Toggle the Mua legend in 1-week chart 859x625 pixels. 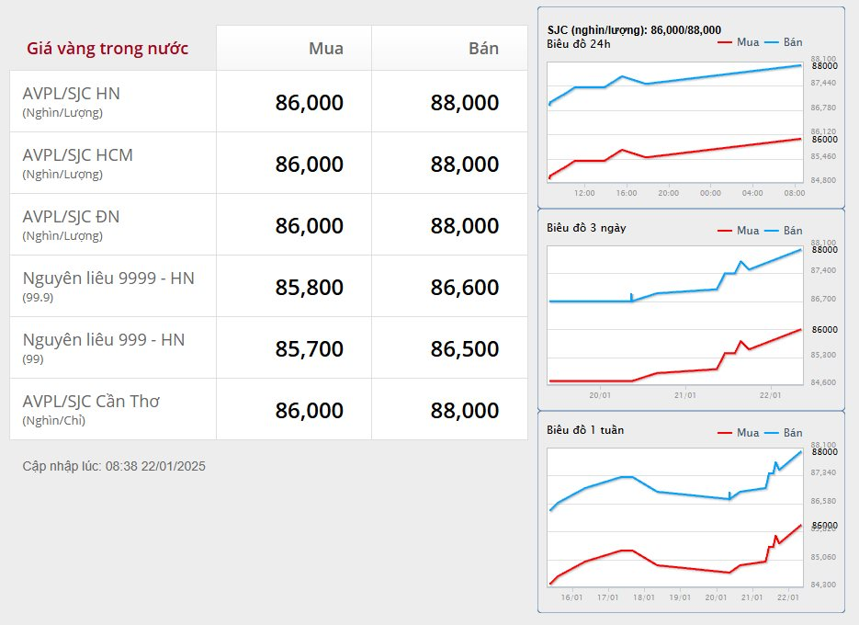coord(738,433)
